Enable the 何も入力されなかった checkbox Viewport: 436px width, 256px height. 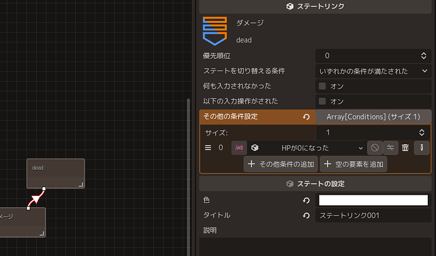pyautogui.click(x=322, y=86)
